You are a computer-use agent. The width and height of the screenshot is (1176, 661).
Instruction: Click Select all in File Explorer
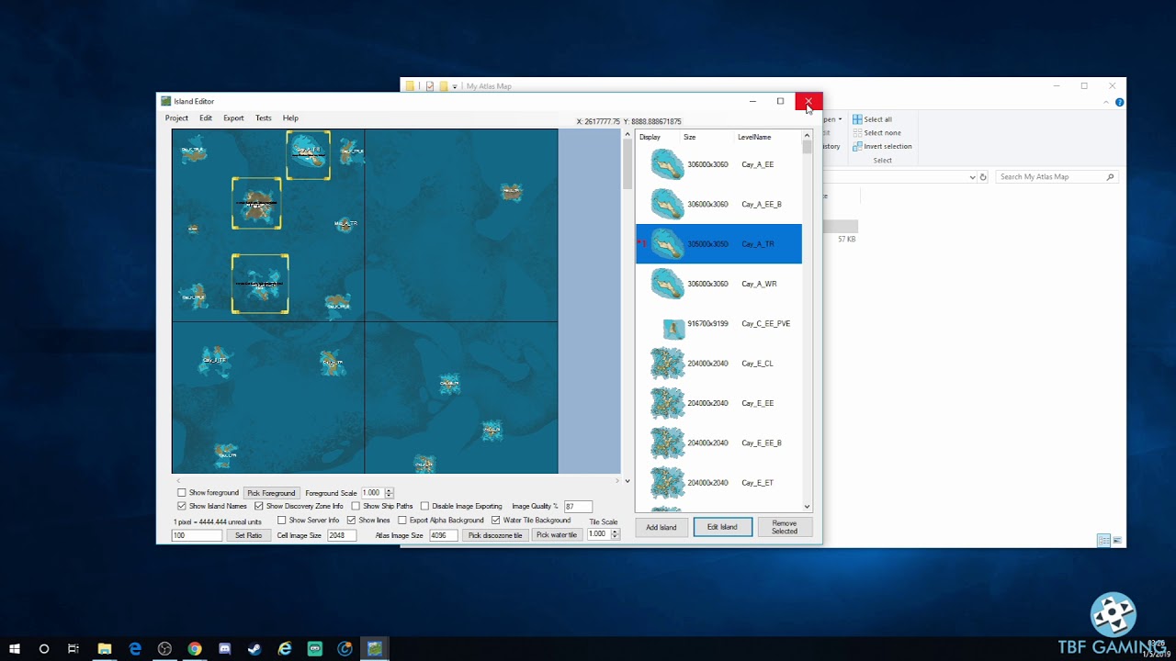point(872,119)
